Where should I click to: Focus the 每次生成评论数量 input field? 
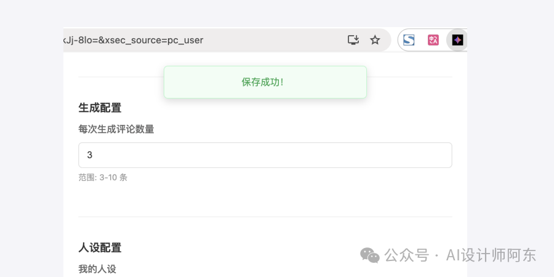point(265,155)
